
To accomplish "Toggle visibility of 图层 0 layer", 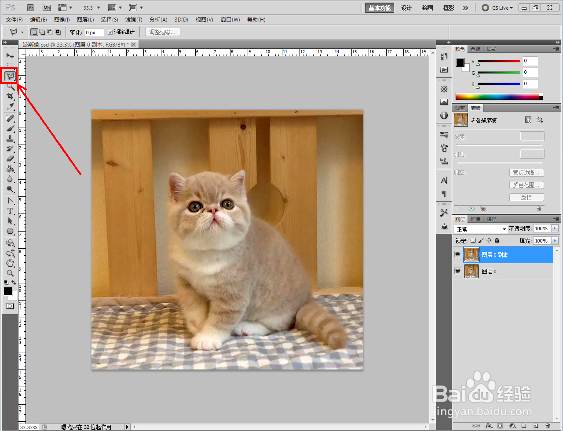I will [x=457, y=271].
